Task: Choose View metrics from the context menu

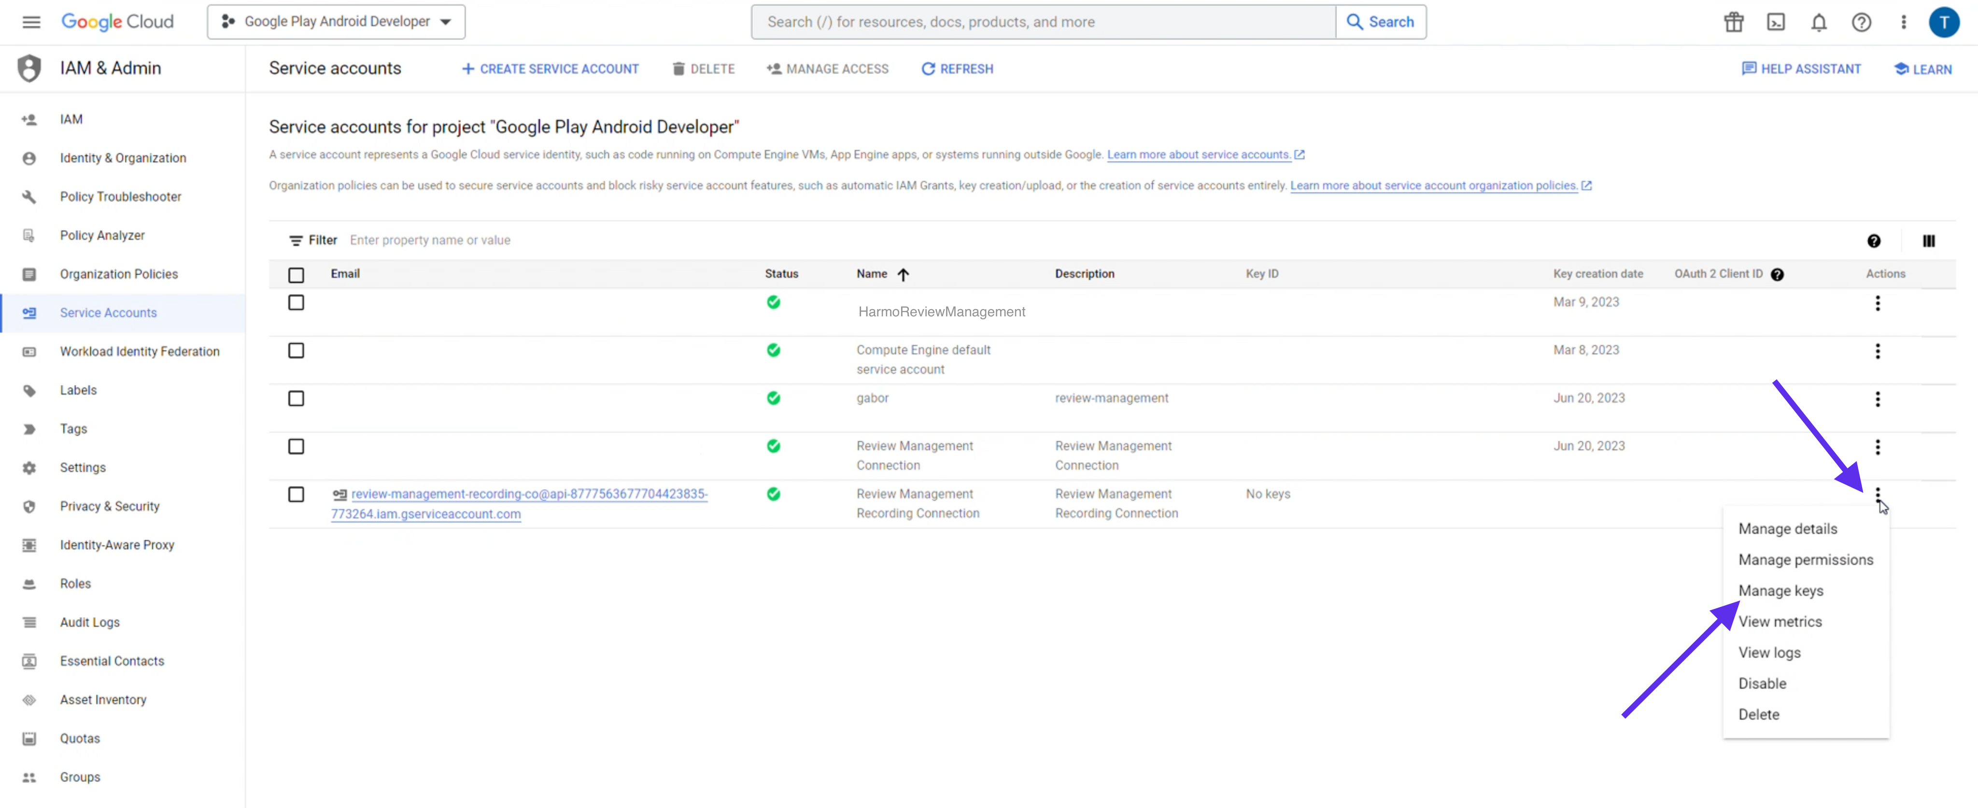Action: pos(1780,622)
